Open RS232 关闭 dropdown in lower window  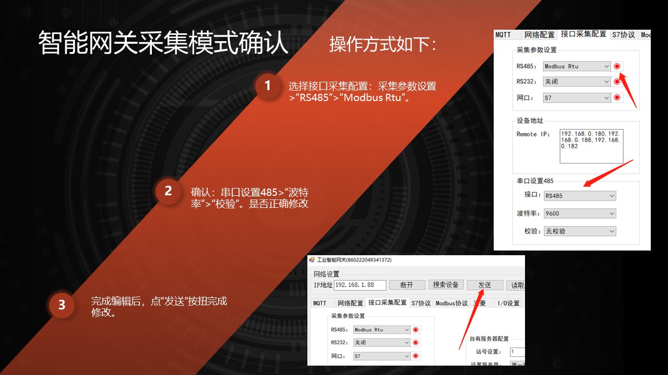382,343
